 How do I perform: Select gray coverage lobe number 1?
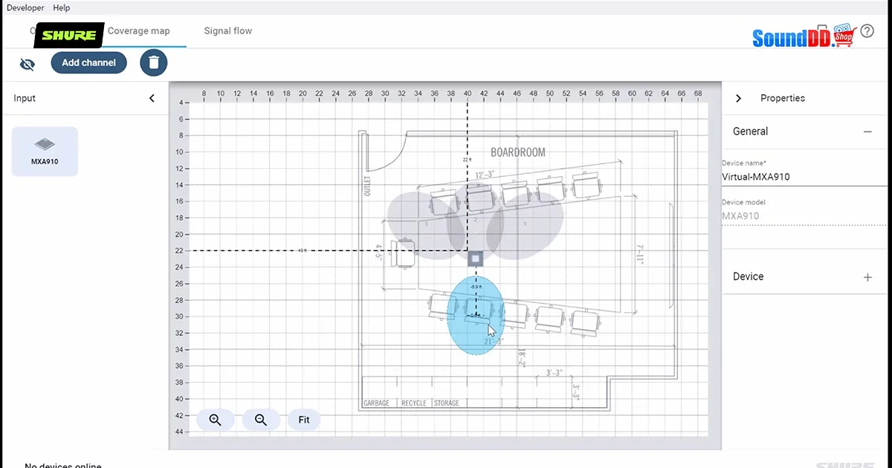point(526,225)
